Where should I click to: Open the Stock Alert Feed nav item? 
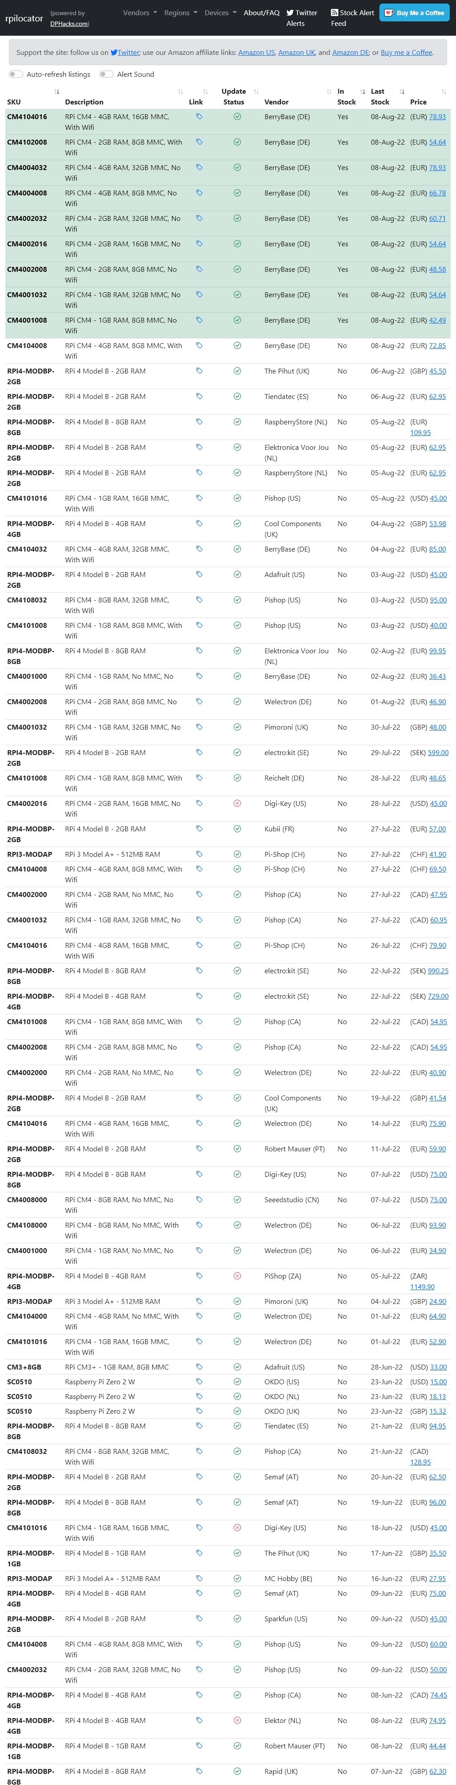tap(352, 17)
